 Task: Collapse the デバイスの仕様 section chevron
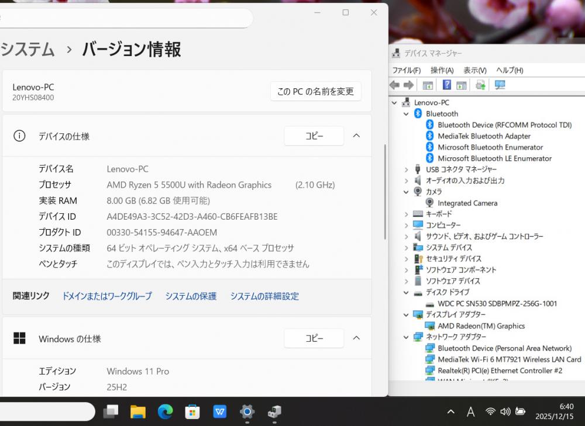(x=356, y=136)
